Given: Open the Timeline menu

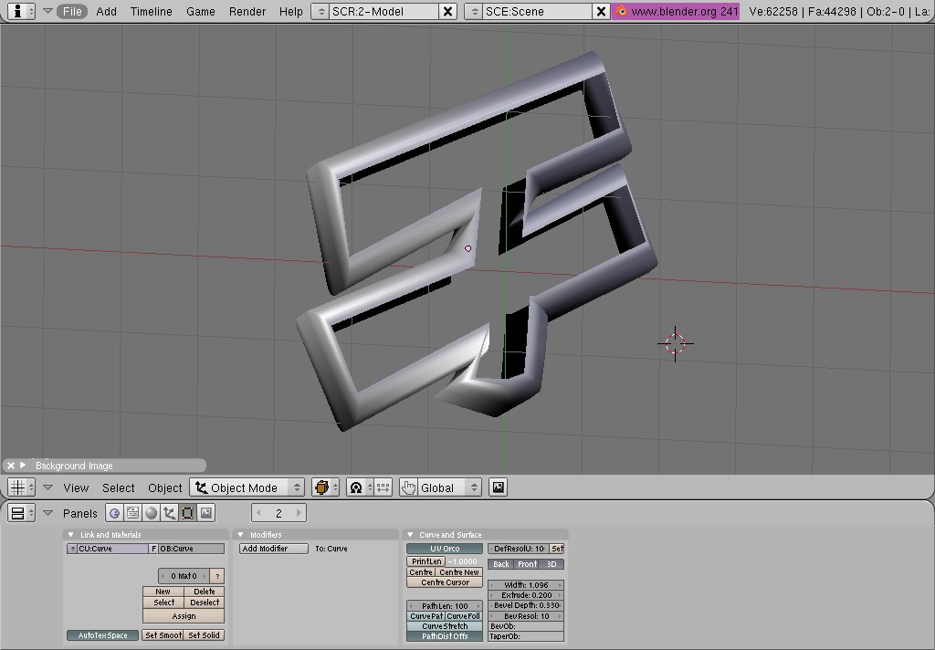Looking at the screenshot, I should [x=151, y=12].
